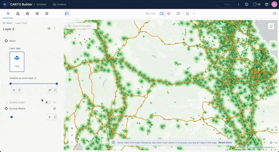Viewport: 279px width, 152px height.
Task: Collapse the Basic section
Action: (6, 41)
